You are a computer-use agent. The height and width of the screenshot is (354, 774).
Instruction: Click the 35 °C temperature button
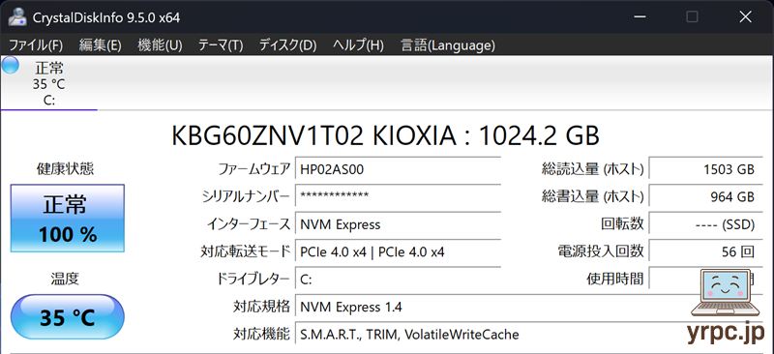[x=68, y=317]
